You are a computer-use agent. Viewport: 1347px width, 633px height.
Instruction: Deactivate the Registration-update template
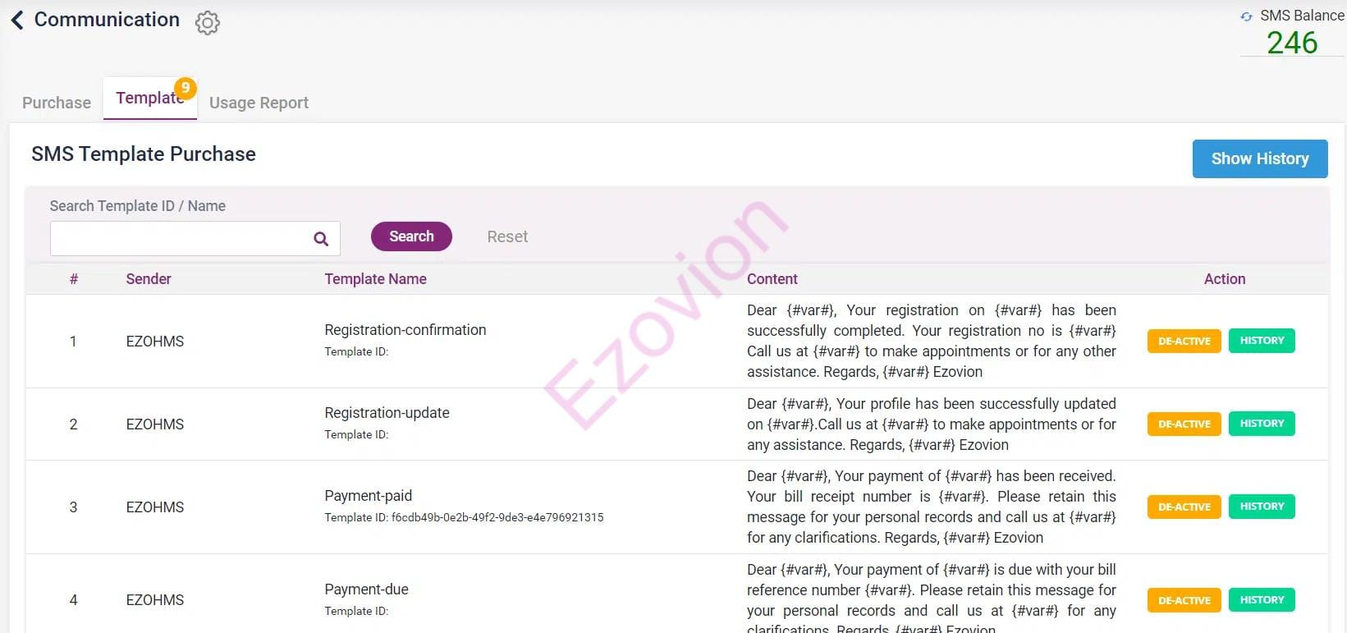coord(1184,424)
